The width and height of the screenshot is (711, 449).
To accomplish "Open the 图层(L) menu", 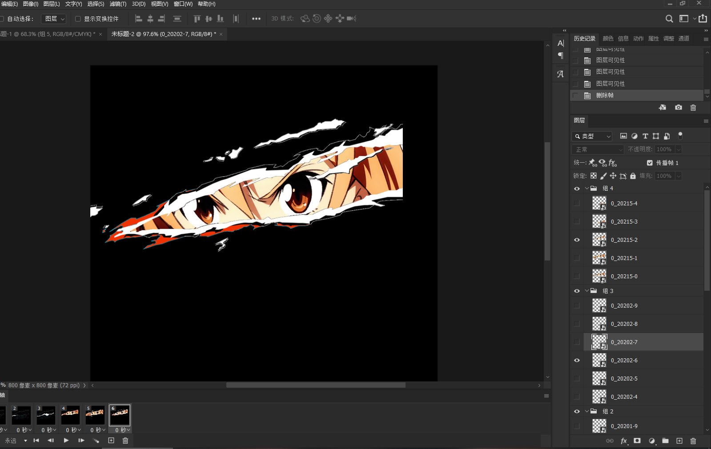I will (x=52, y=4).
